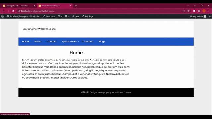Viewport: 212px width, 119px height.
Task: Select the 'Just another WordPress site' tab
Action: (55, 6)
